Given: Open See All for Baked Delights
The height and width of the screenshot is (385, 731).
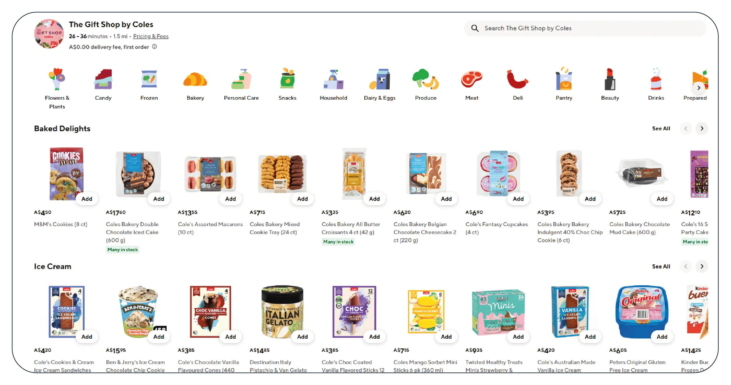Looking at the screenshot, I should pyautogui.click(x=661, y=129).
